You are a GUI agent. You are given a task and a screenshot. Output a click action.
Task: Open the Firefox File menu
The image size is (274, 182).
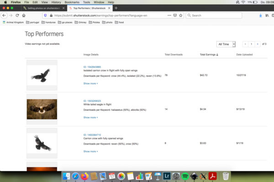click(26, 2)
